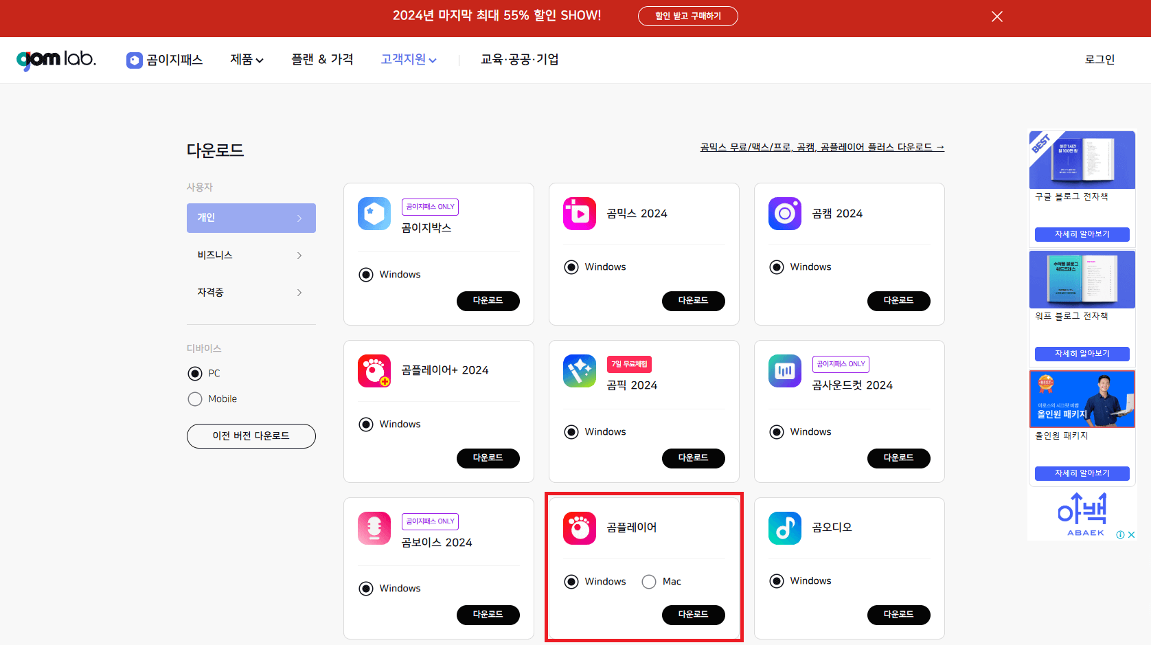Click the 곰플레이어+ 2024 app icon
This screenshot has height=645, width=1151.
[374, 371]
